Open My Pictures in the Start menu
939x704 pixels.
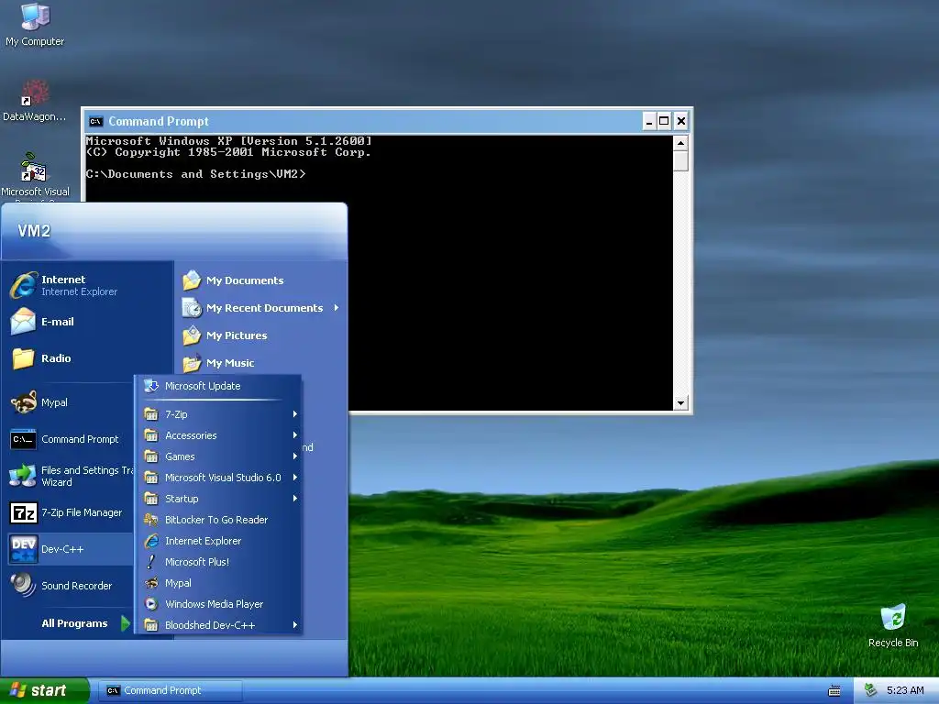(261, 335)
